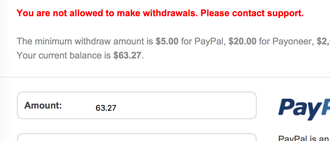Click 'Your current balance is' text
The height and width of the screenshot is (141, 330).
point(64,55)
